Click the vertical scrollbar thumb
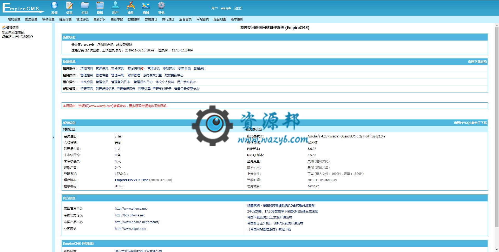Image resolution: width=499 pixels, height=252 pixels. 497,127
